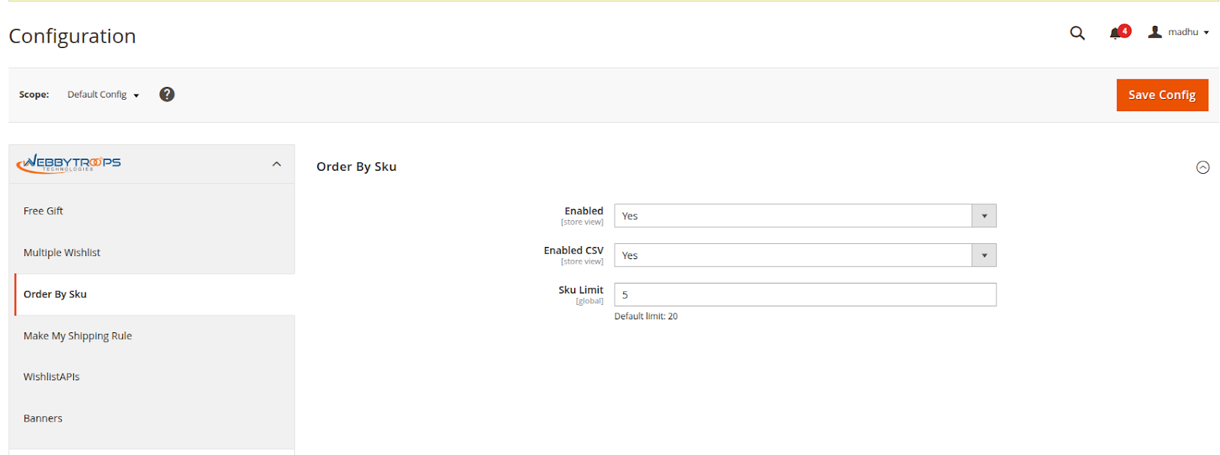
Task: Open the search magnifier icon
Action: pyautogui.click(x=1077, y=33)
